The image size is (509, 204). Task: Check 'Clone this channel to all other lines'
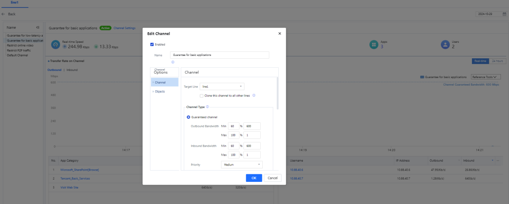(x=202, y=95)
